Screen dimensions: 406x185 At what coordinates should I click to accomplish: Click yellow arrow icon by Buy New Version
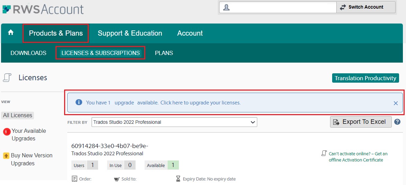pyautogui.click(x=6, y=156)
